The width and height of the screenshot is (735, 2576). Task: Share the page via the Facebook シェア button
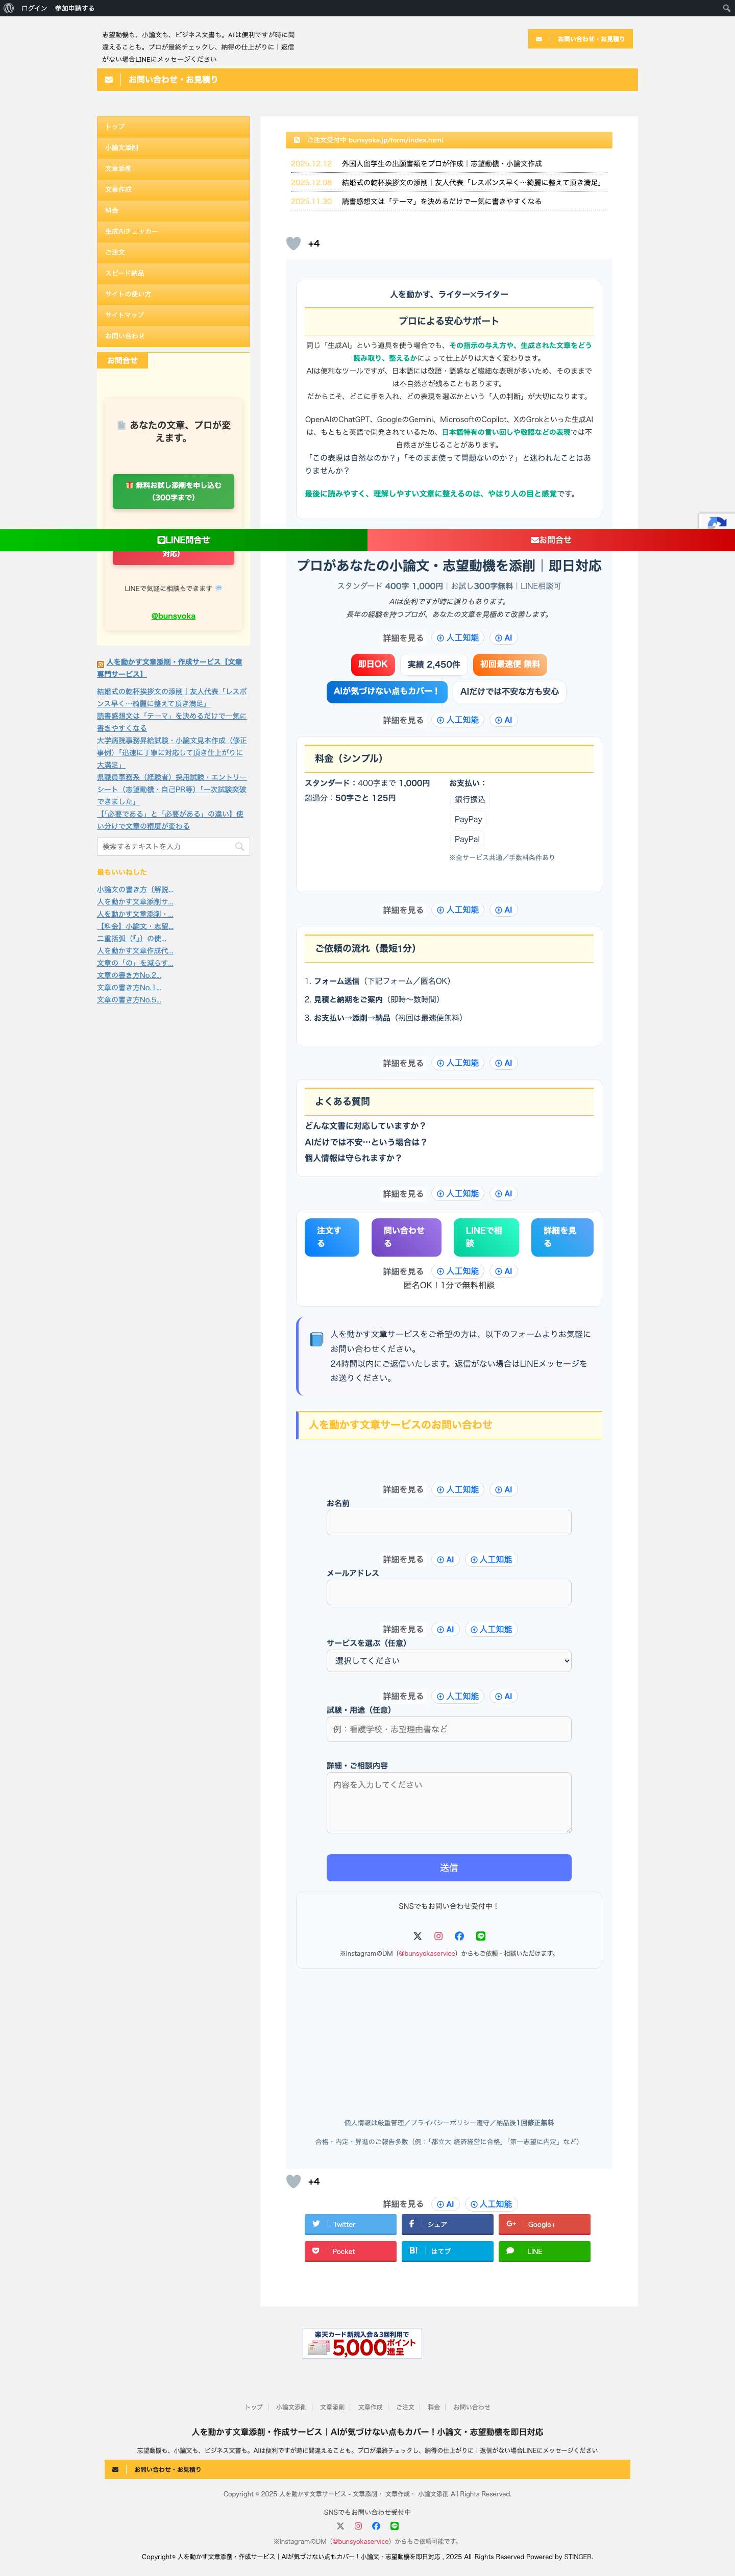(x=447, y=2224)
